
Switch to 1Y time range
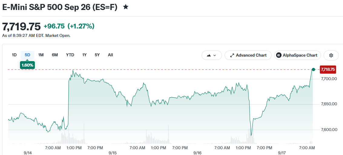(84, 55)
